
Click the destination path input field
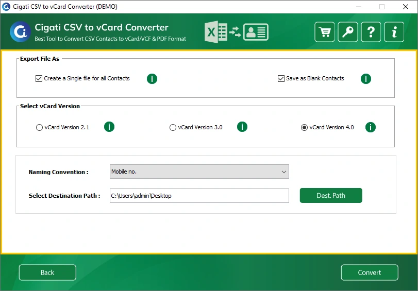point(199,196)
